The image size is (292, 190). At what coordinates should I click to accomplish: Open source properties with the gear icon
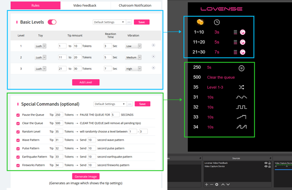tap(216, 184)
